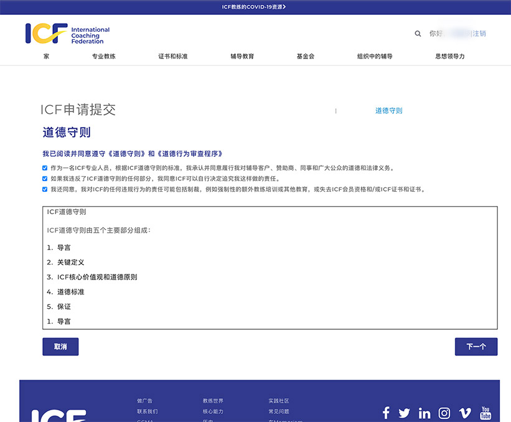Viewport: 511px width, 422px height.
Task: Open ICF YouTube channel icon
Action: click(485, 413)
